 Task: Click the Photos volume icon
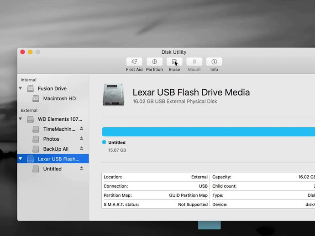[36, 139]
